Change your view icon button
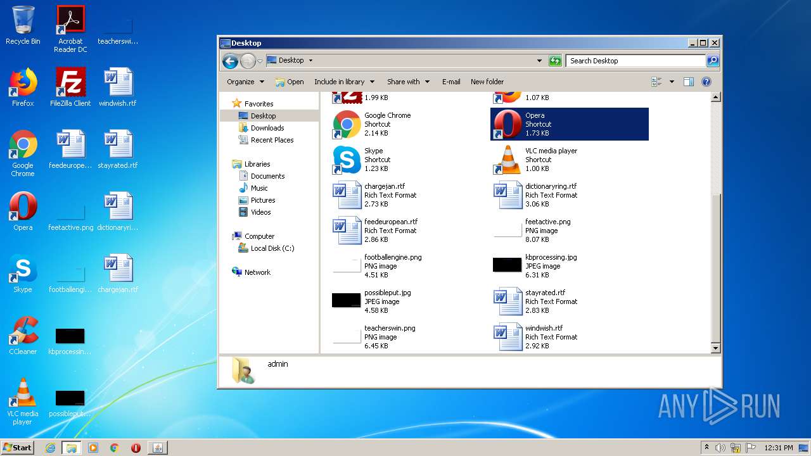This screenshot has width=811, height=456. [x=657, y=82]
